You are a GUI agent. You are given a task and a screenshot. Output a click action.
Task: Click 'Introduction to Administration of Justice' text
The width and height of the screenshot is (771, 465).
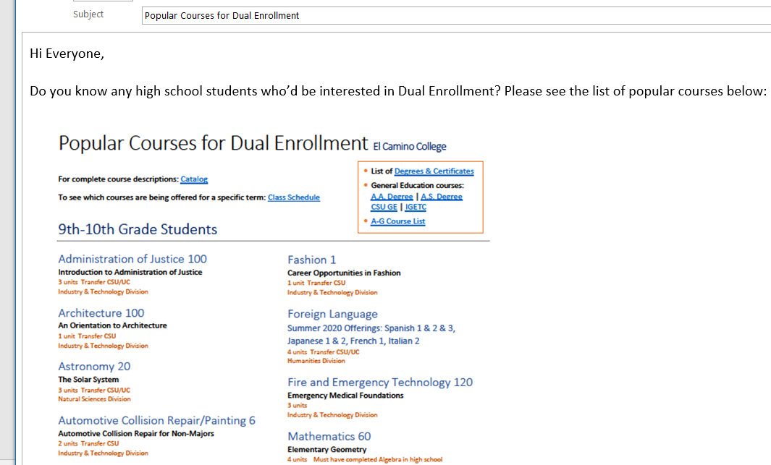pyautogui.click(x=130, y=272)
